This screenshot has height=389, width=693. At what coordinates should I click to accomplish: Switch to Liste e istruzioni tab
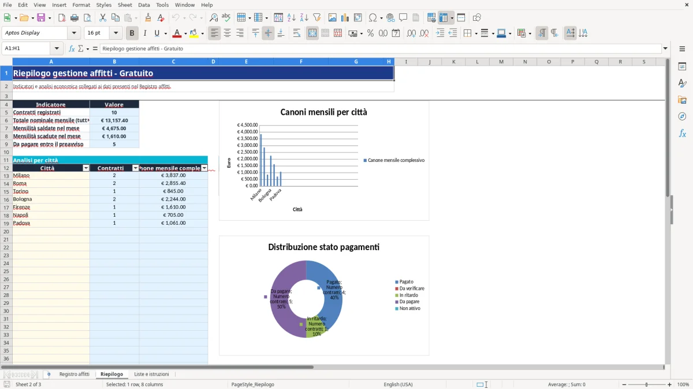[x=152, y=374]
